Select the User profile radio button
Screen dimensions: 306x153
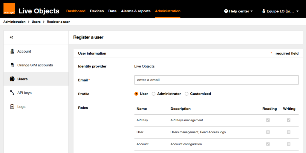click(136, 94)
